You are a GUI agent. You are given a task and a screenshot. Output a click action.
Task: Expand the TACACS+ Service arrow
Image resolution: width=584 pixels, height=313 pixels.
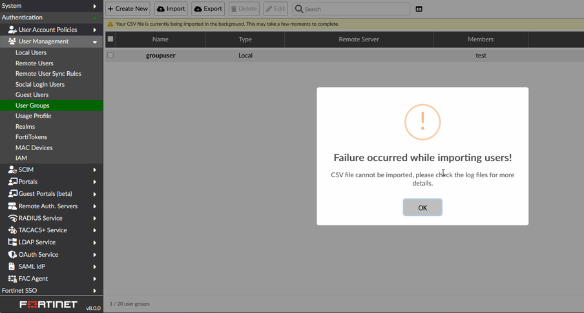tap(94, 230)
